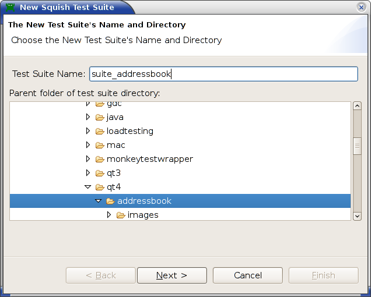
Task: Click the qt3 folder icon
Action: tap(100, 174)
